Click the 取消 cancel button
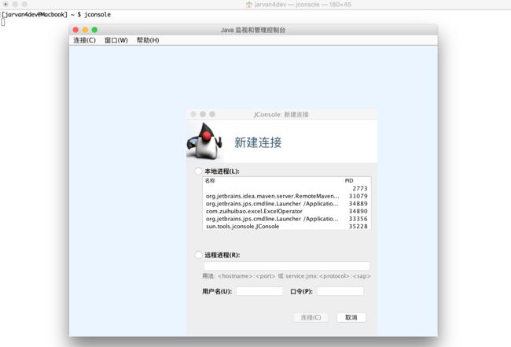Viewport: 511px width, 347px height. click(x=351, y=317)
